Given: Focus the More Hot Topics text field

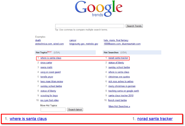Looking at the screenshot, I should (53, 110).
